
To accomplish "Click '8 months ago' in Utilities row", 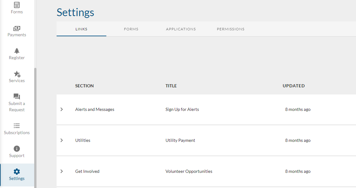I will coord(298,140).
